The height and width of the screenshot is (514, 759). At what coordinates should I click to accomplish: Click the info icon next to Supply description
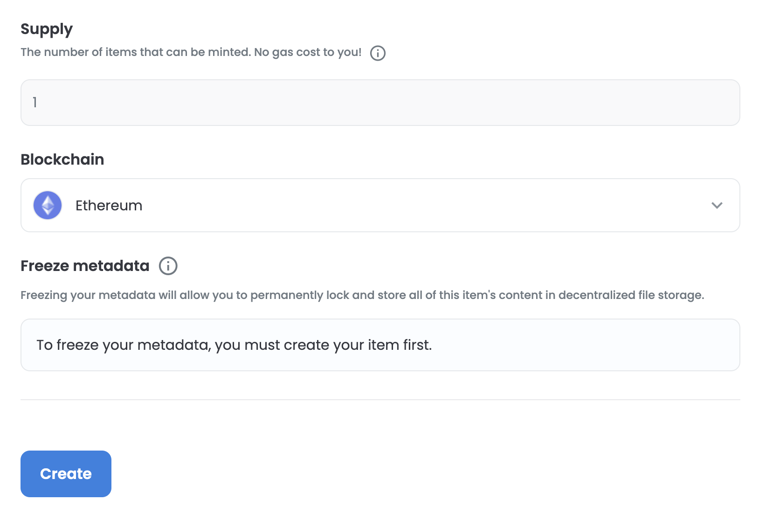coord(378,53)
